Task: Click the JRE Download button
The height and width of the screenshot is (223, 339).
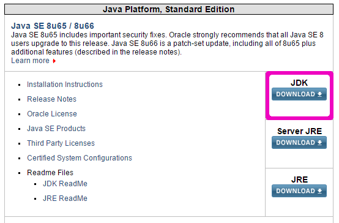Action: click(299, 191)
